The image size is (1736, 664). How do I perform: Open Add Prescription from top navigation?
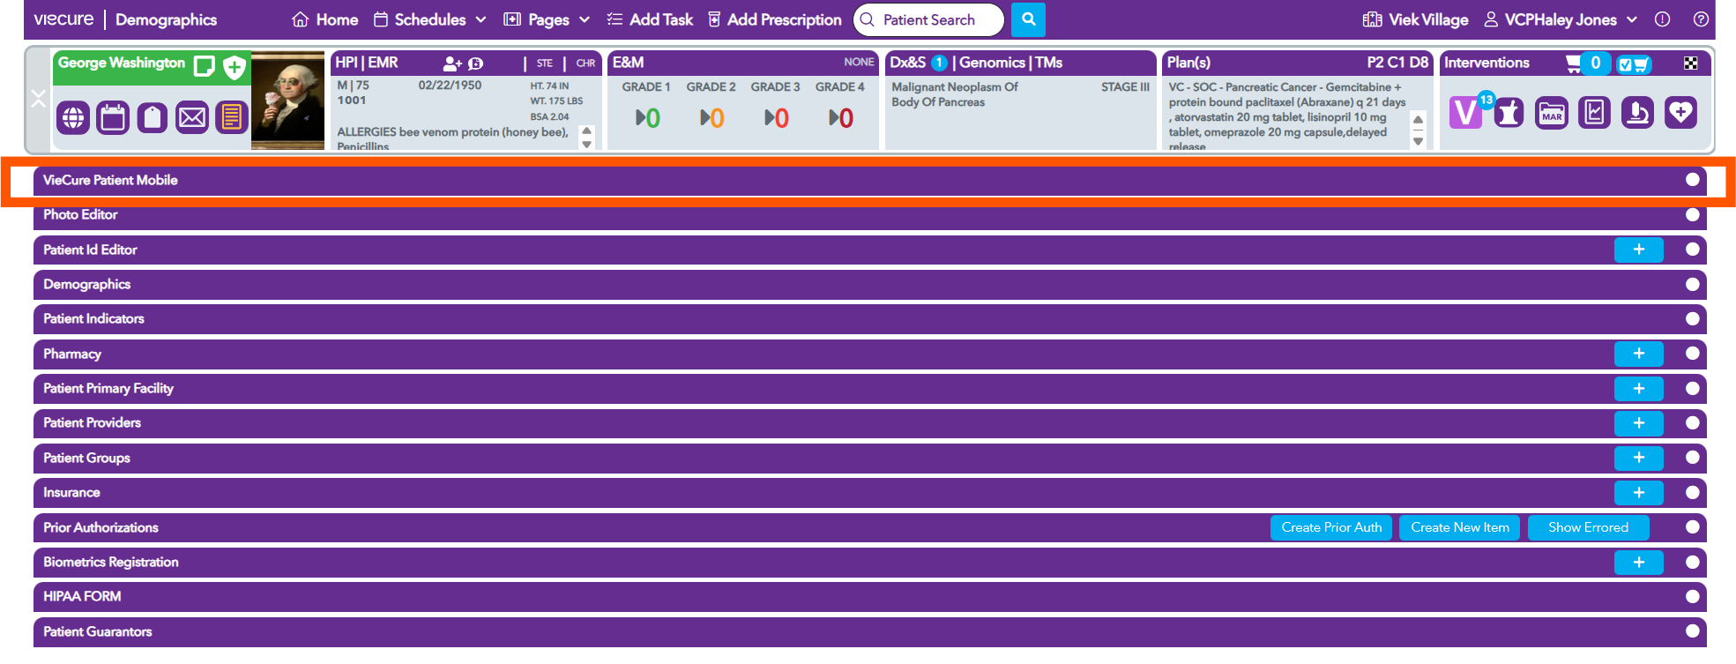774,19
